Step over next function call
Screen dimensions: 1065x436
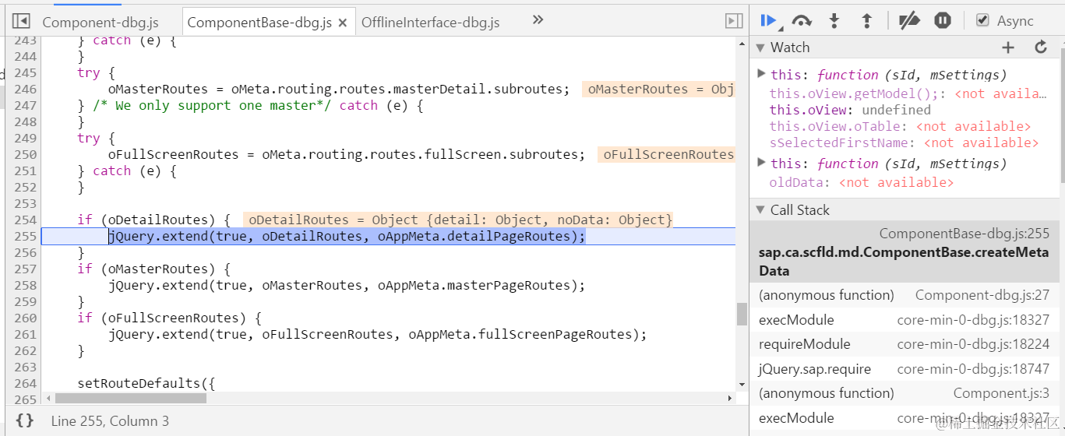pos(802,21)
